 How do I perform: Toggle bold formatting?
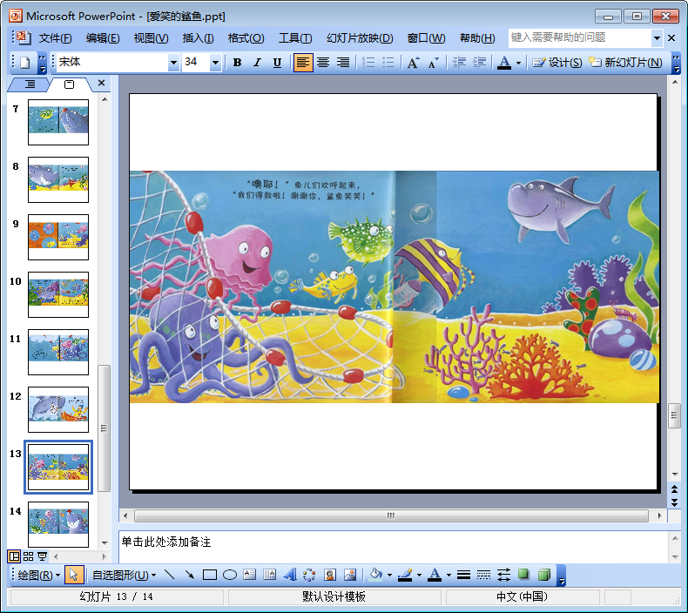click(x=238, y=63)
